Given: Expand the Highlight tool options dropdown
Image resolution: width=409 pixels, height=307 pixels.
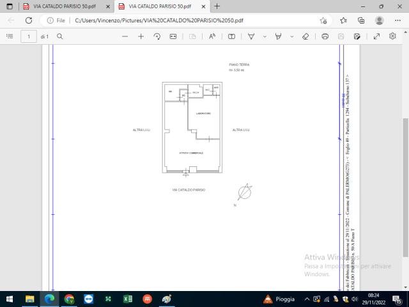Looking at the screenshot, I should (x=292, y=36).
